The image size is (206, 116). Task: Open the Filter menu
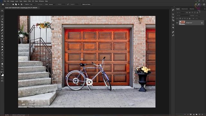29,1
